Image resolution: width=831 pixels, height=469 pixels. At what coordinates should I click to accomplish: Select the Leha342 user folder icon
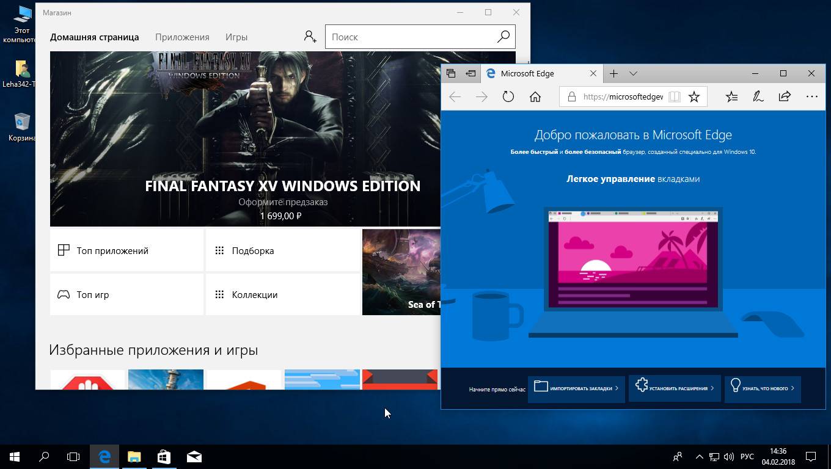click(20, 73)
